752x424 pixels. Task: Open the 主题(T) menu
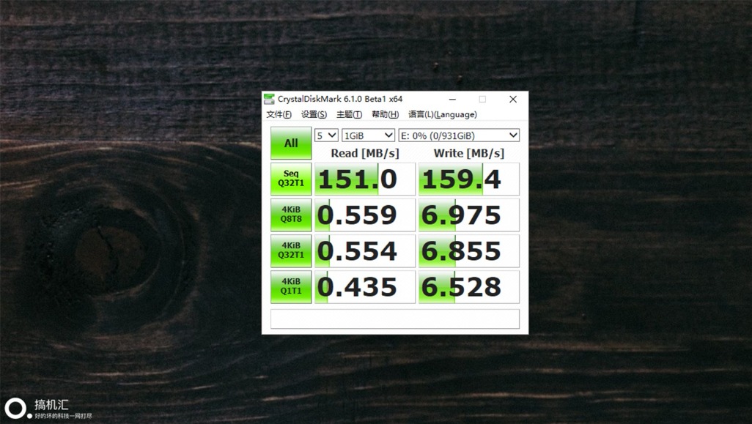[349, 114]
